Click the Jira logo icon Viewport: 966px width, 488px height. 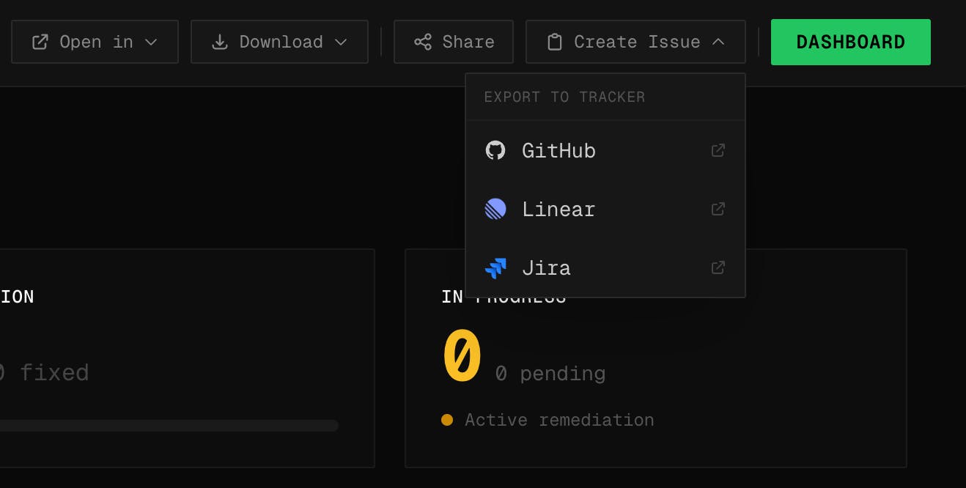pyautogui.click(x=495, y=267)
